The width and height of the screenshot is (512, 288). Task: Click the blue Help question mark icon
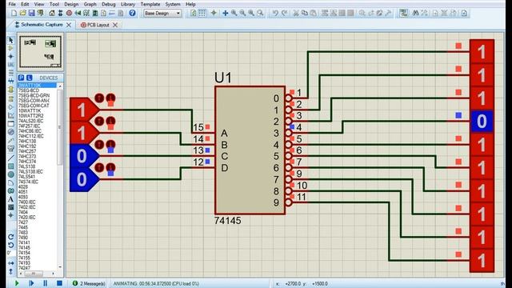(x=132, y=13)
